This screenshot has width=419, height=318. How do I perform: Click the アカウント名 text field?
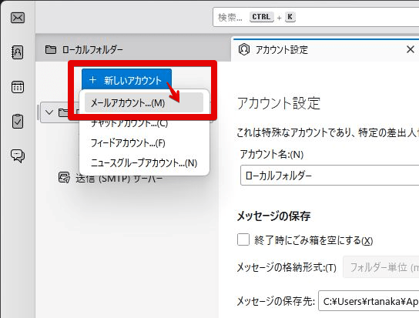(x=330, y=176)
